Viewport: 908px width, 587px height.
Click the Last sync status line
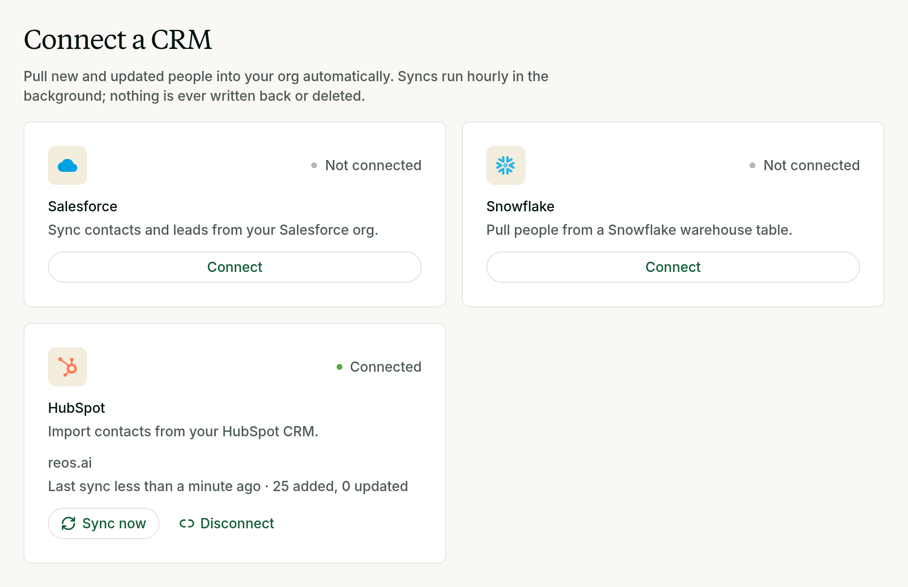228,486
